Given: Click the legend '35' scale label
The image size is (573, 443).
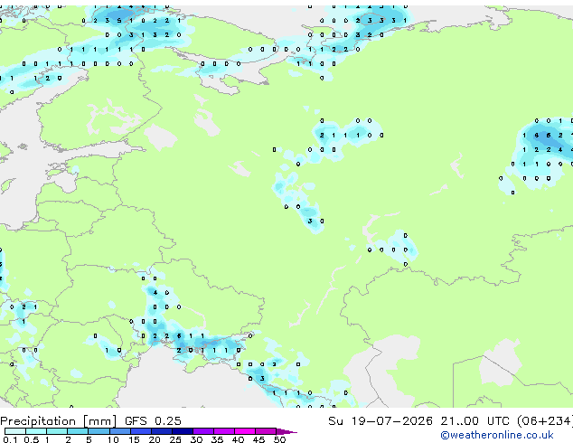Looking at the screenshot, I should point(217,439).
